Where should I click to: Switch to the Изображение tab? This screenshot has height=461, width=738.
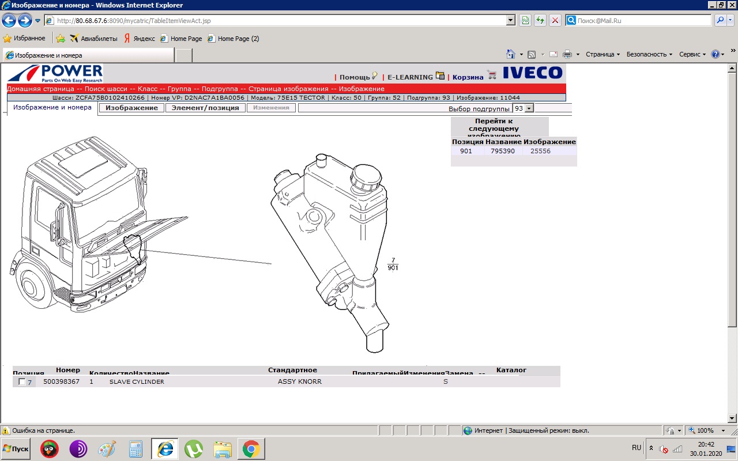[x=131, y=108]
